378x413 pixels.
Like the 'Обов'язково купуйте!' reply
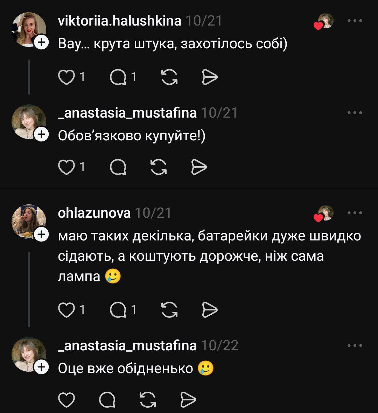click(x=66, y=167)
